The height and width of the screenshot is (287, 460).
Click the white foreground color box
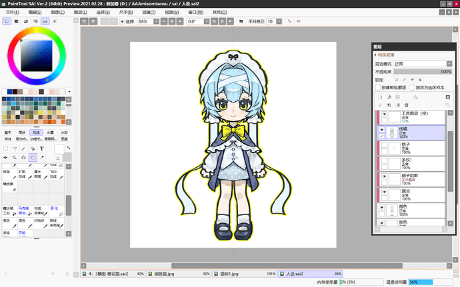coord(59,149)
